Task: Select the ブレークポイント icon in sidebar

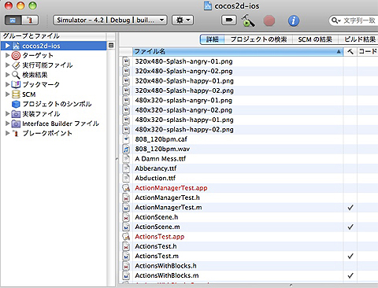Action: [16, 133]
